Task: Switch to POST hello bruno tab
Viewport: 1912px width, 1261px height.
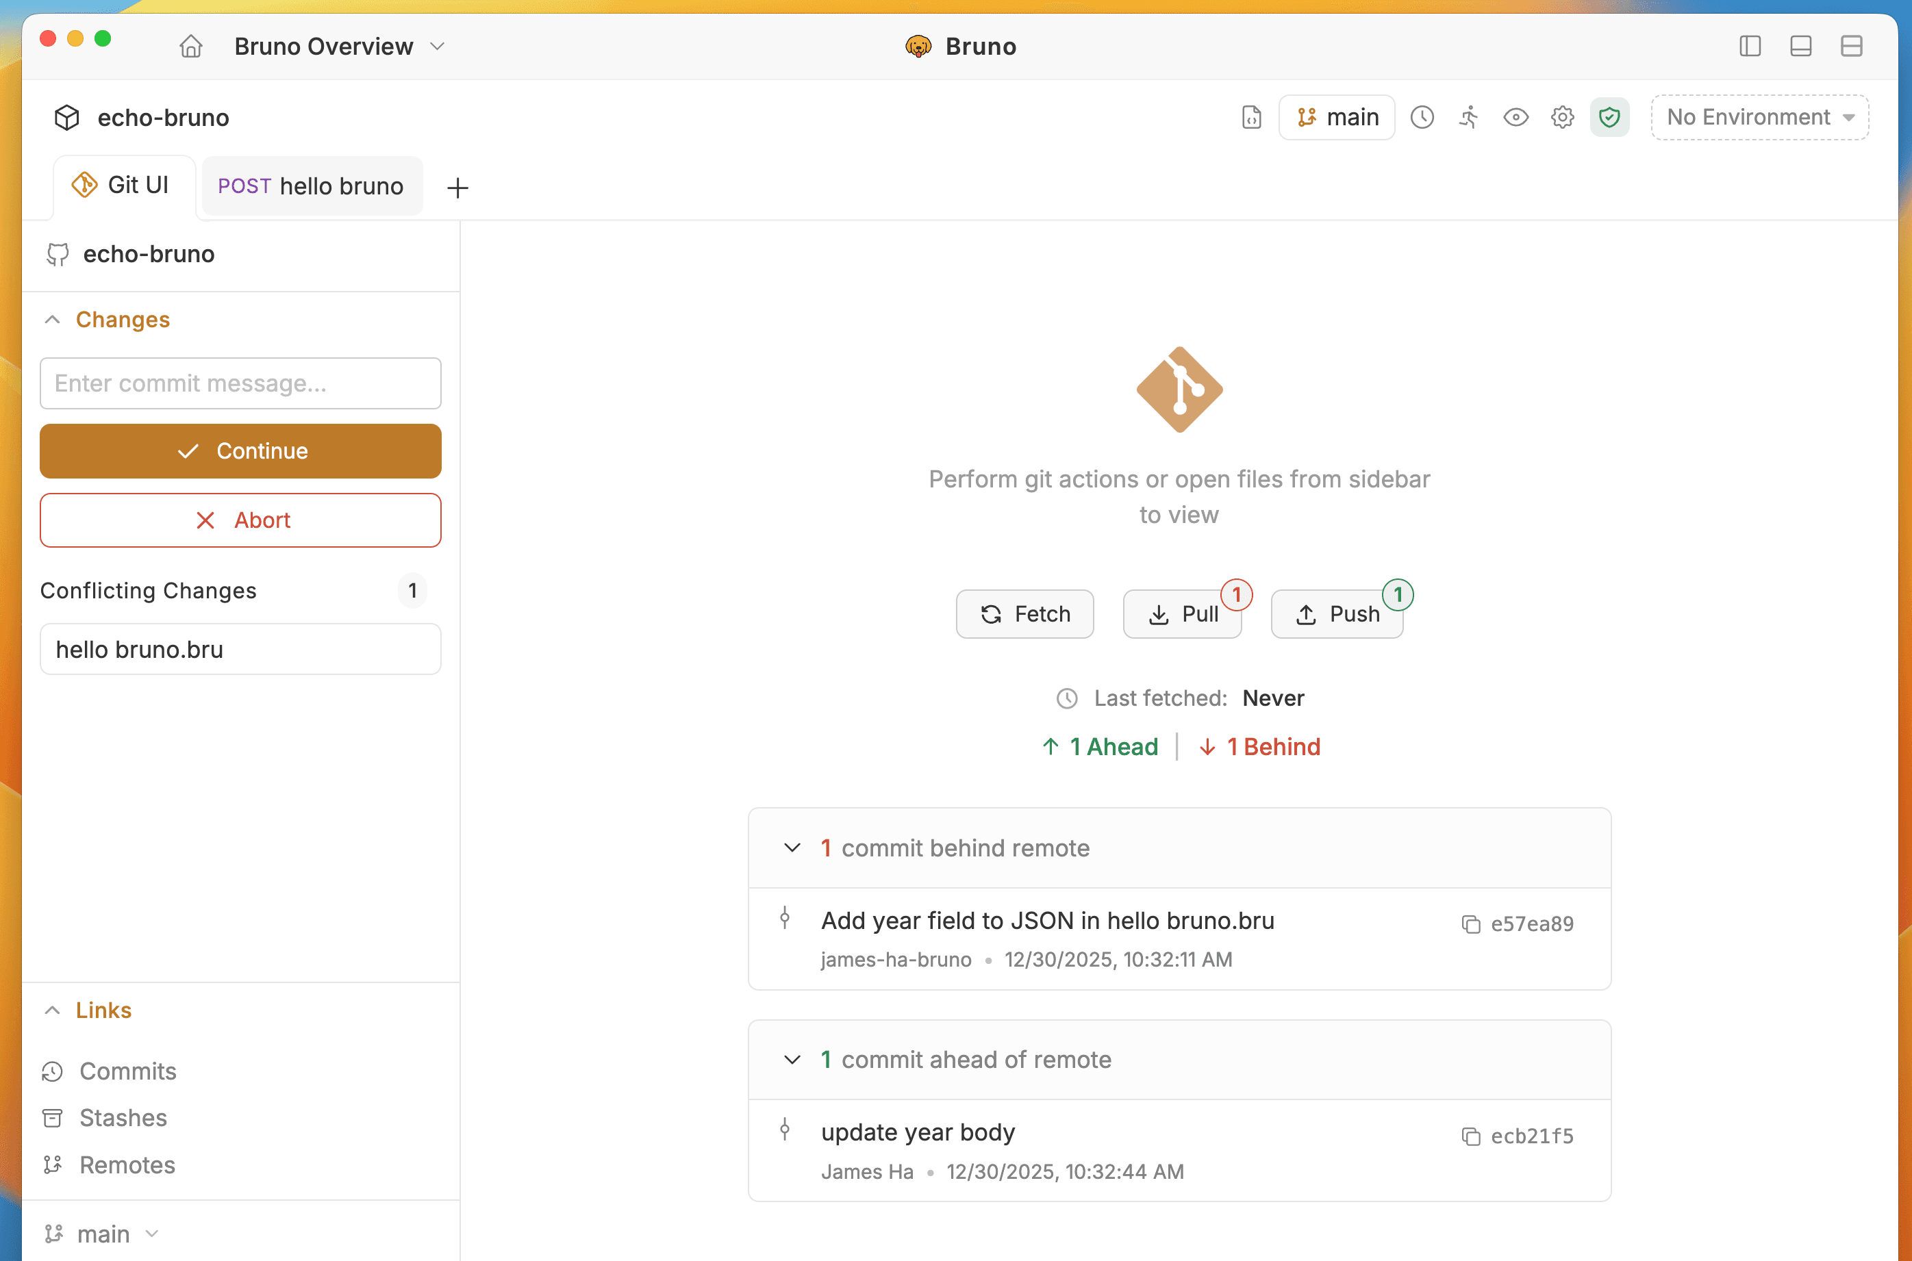Action: 312,187
